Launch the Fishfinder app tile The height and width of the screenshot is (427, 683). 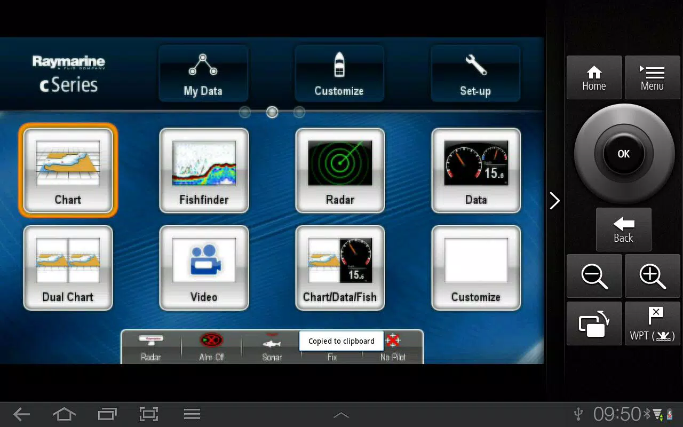pos(204,170)
